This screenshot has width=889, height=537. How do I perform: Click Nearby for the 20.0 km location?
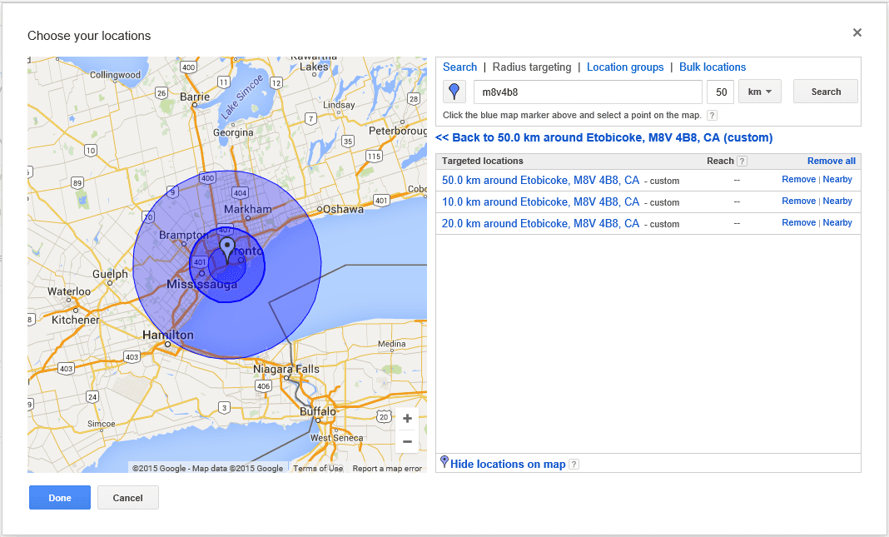[x=837, y=222]
